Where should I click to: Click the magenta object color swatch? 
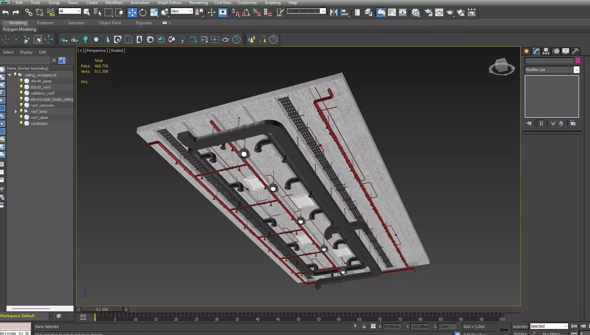(x=578, y=61)
